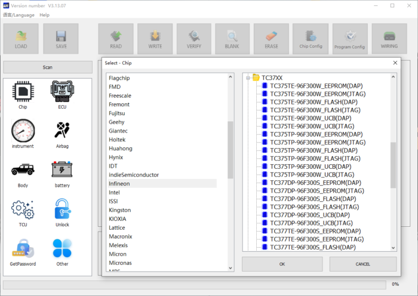This screenshot has height=296, width=418.
Task: Click the bottom progress bar
Action: click(195, 284)
